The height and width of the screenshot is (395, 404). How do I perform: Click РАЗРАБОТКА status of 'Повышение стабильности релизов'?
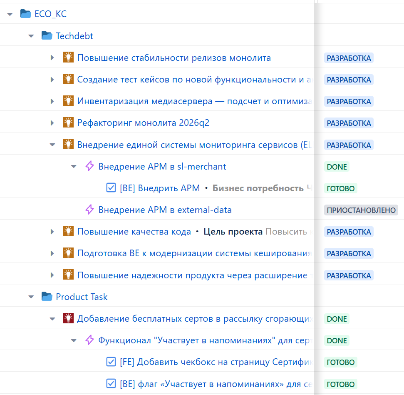[349, 58]
